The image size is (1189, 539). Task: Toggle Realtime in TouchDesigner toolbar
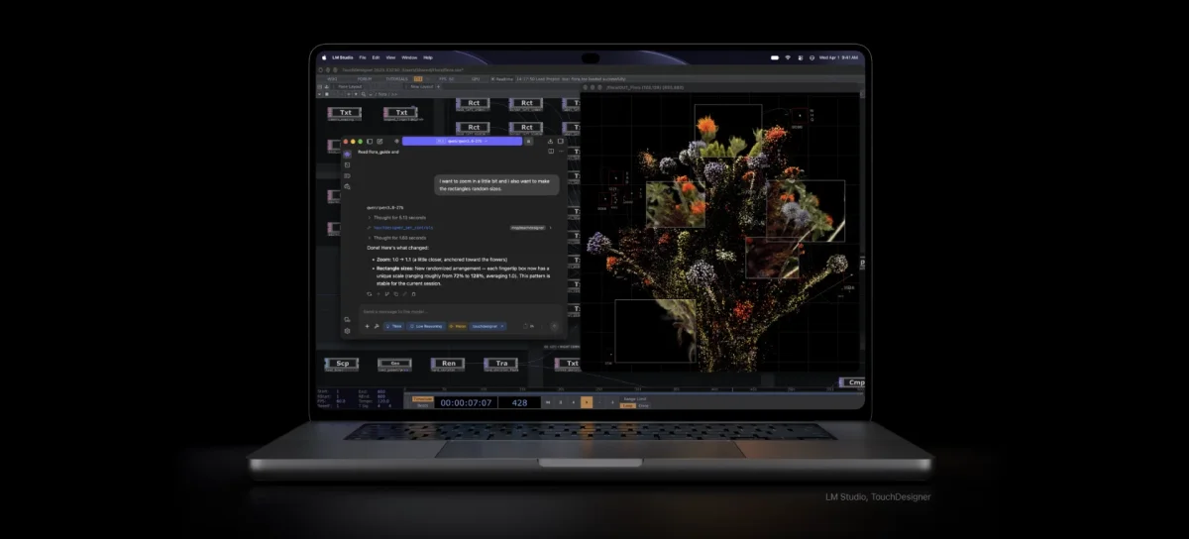pos(502,79)
